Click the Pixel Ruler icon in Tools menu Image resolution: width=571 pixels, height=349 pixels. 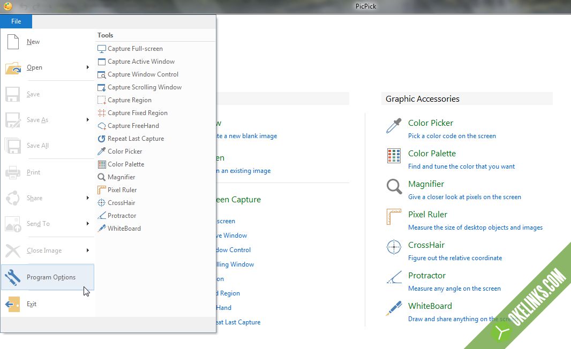[x=102, y=190]
